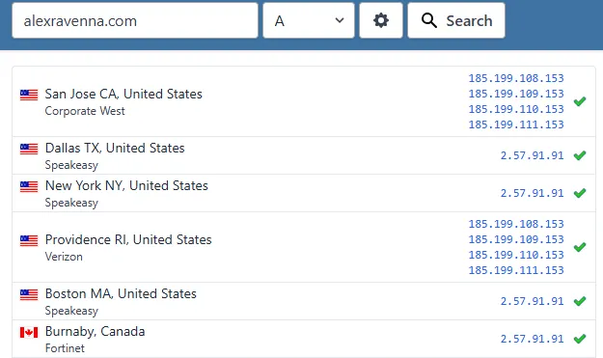Select 'San Jose CA, United States' text
This screenshot has width=603, height=358.
coord(123,94)
